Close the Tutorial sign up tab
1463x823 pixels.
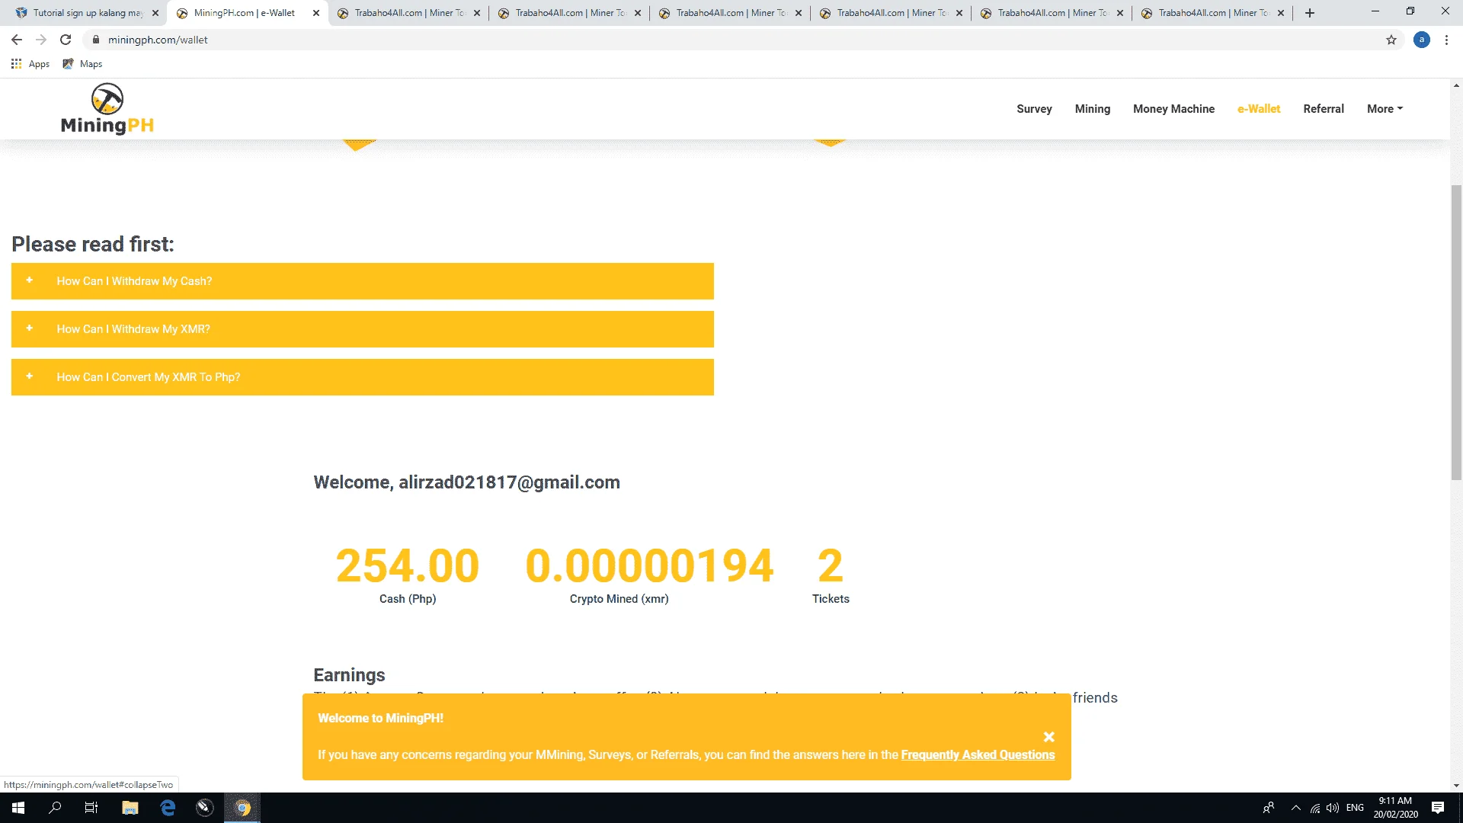click(x=155, y=13)
